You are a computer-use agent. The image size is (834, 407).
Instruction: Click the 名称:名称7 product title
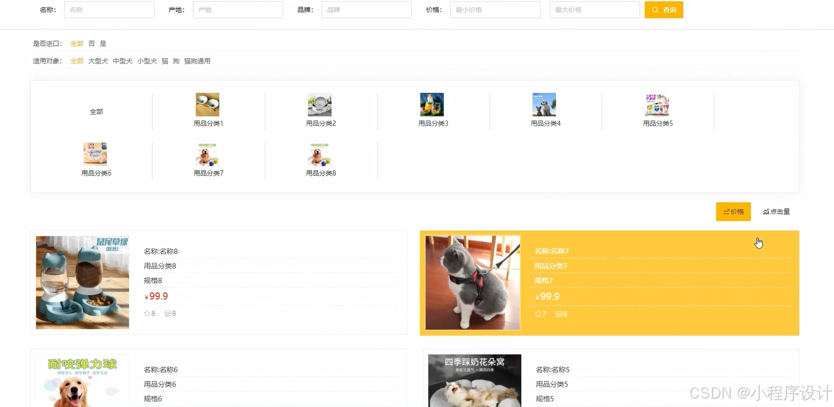(x=552, y=251)
